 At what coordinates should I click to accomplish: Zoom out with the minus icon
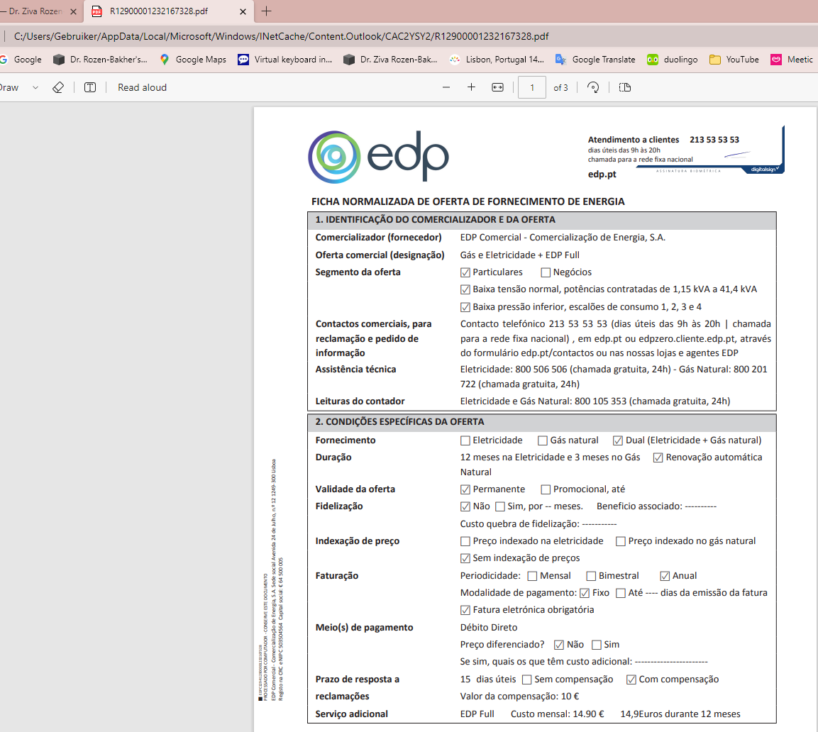click(x=446, y=88)
